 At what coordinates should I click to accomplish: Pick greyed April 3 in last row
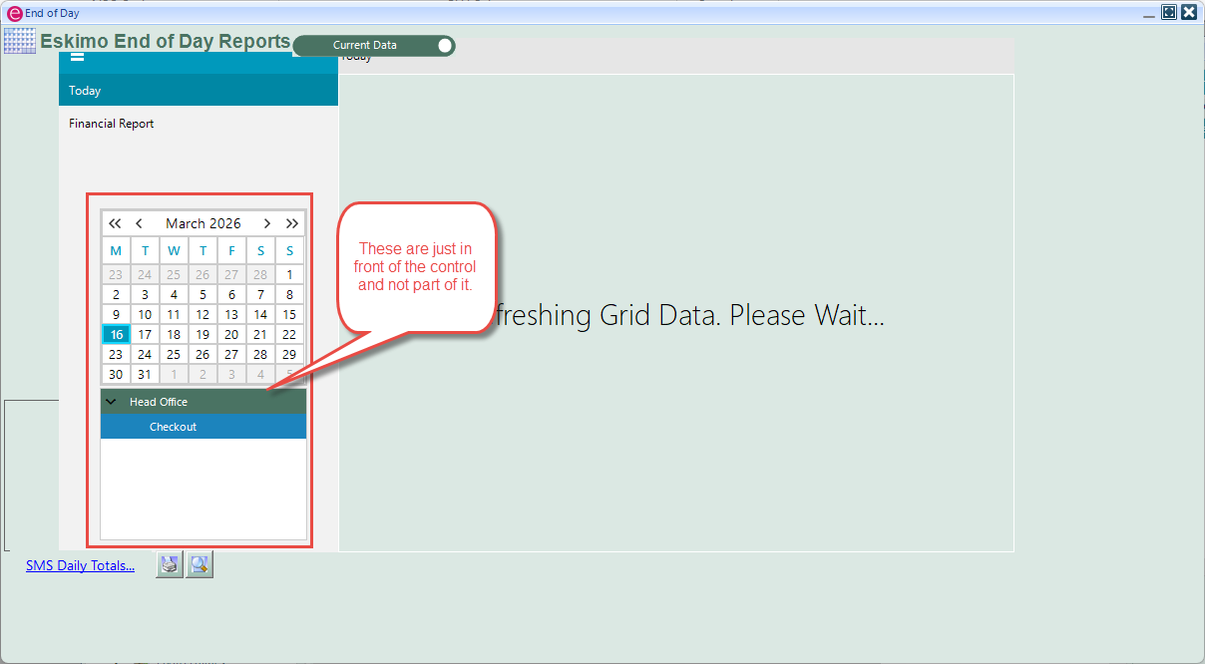[231, 374]
